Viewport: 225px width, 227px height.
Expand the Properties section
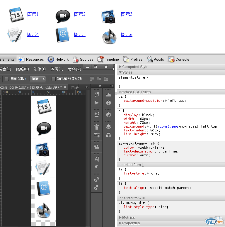[120, 223]
